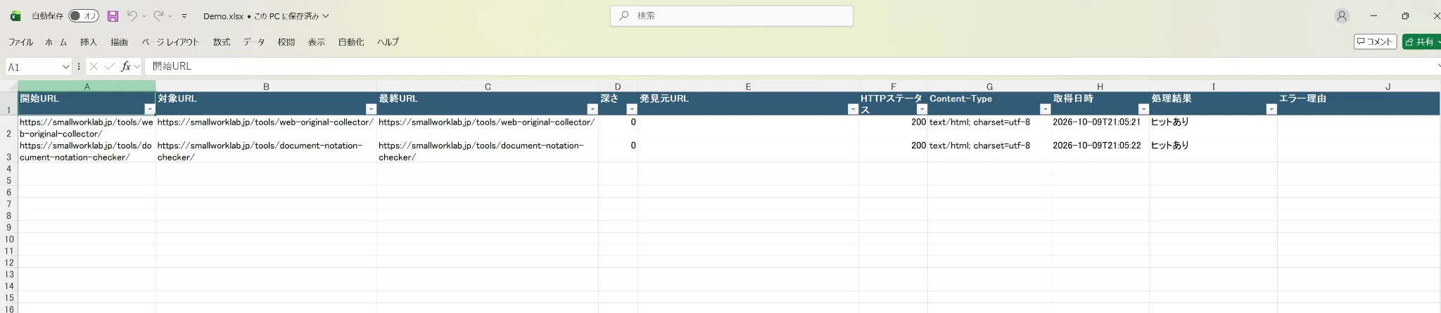Select row 3 header
The width and height of the screenshot is (1441, 313).
coord(8,151)
